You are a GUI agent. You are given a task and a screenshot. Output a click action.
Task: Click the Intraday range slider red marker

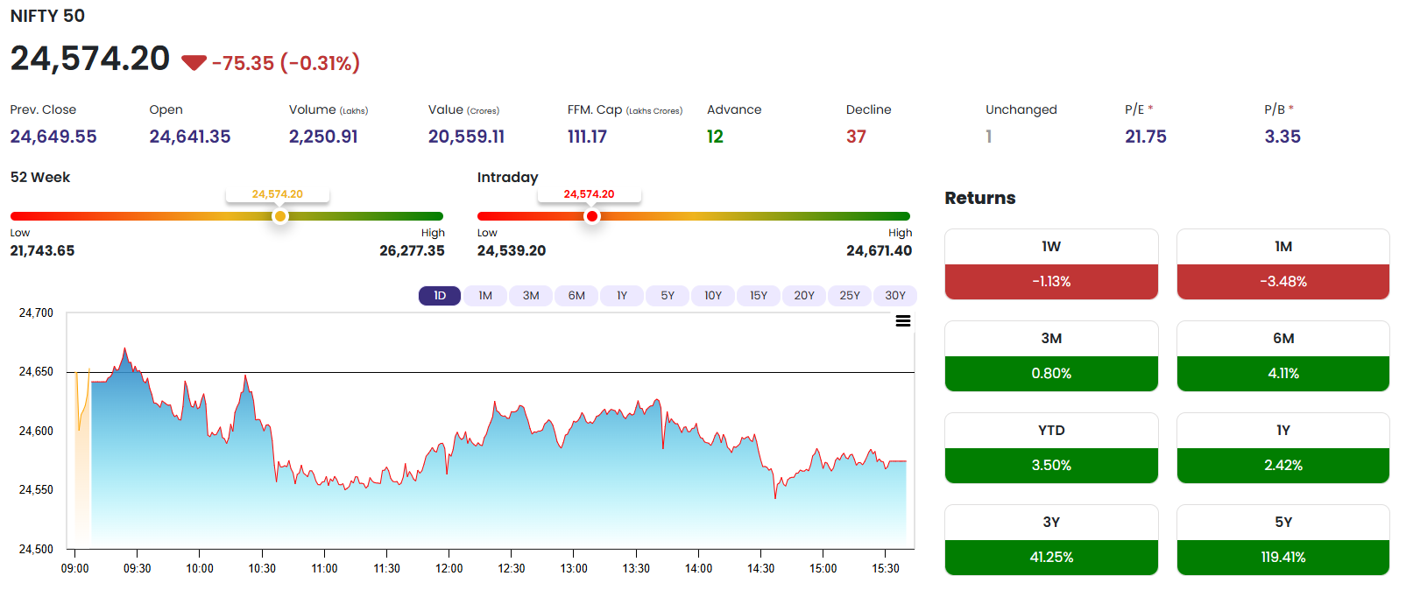tap(592, 216)
